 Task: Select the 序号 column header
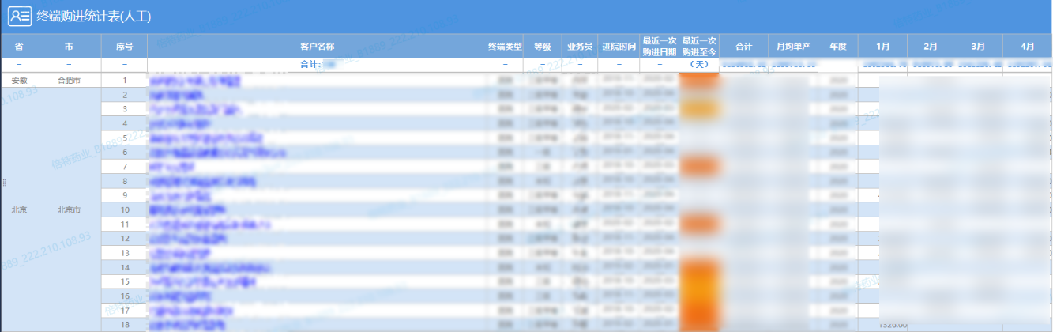tap(124, 47)
